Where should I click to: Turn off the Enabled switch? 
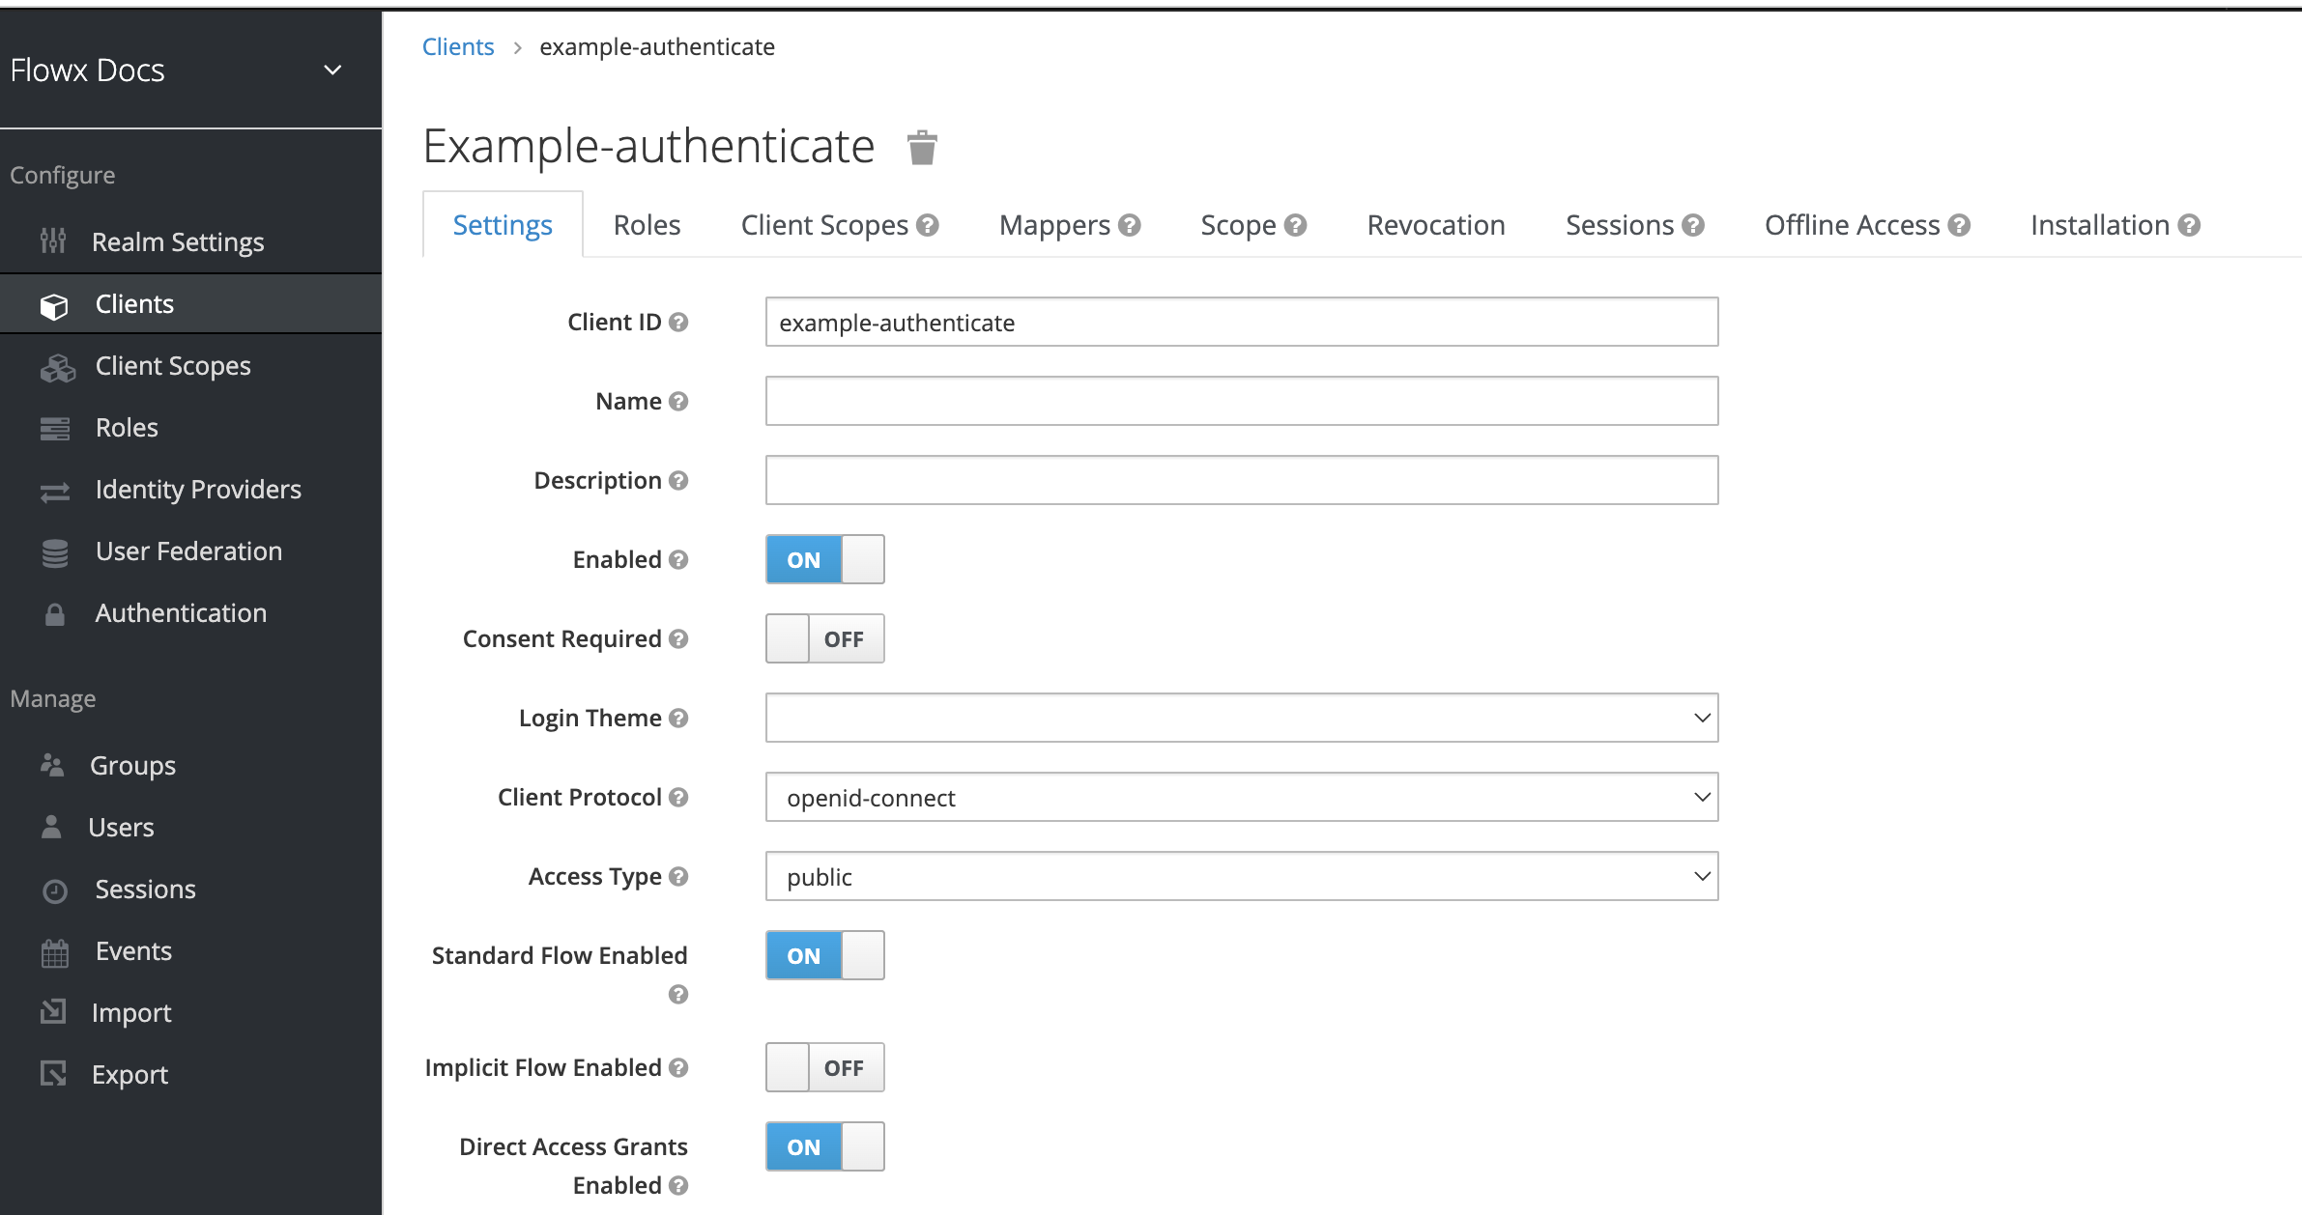(824, 560)
